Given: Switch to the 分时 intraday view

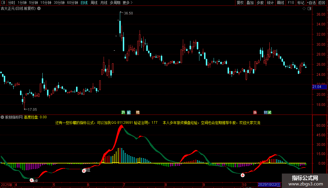Looking at the screenshot, I should (12, 3).
